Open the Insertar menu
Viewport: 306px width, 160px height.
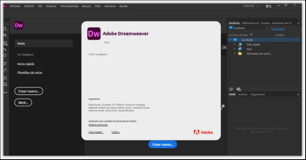51,6
